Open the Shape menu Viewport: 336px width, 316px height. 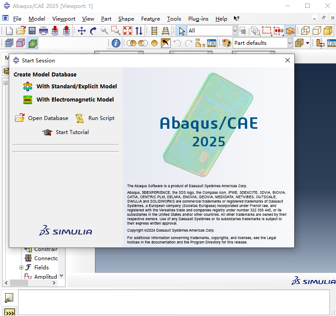126,19
